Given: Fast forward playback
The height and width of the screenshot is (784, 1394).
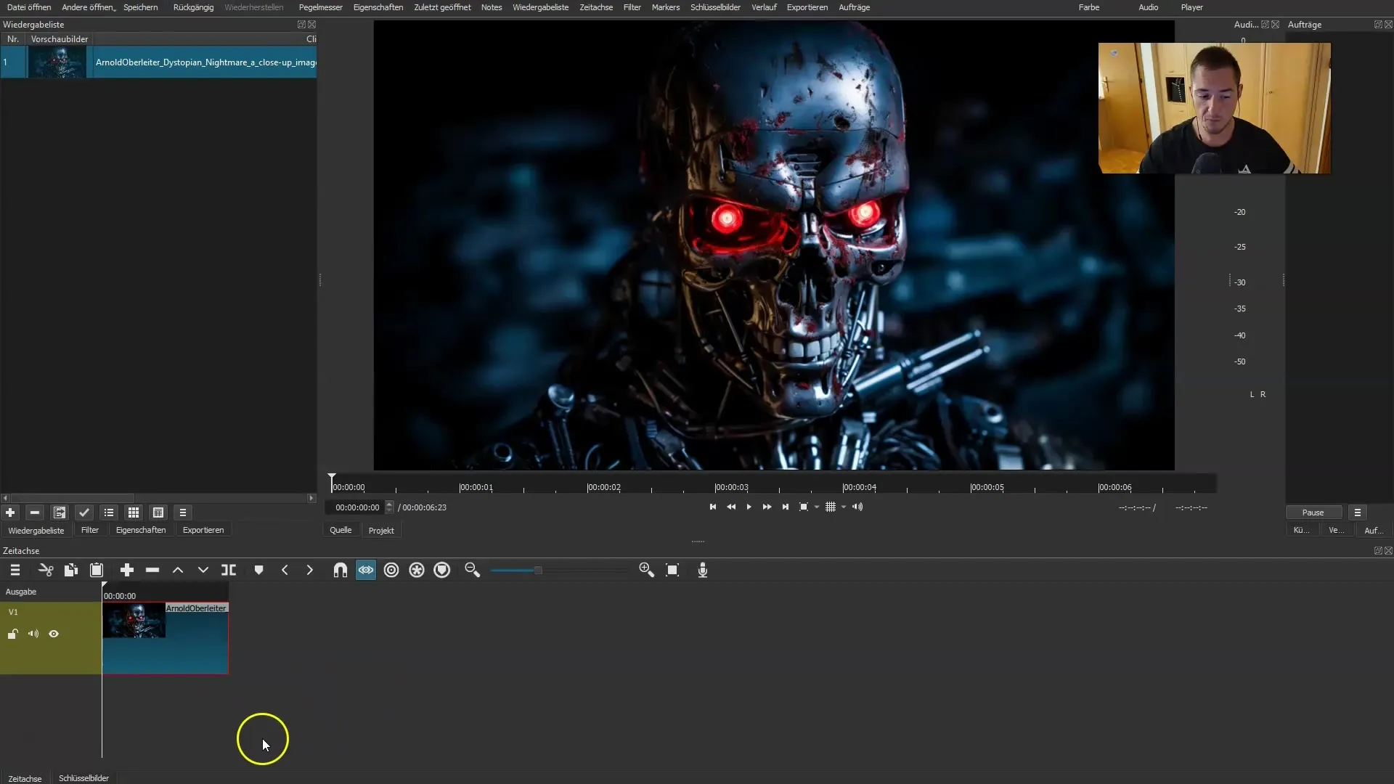Looking at the screenshot, I should pyautogui.click(x=767, y=507).
